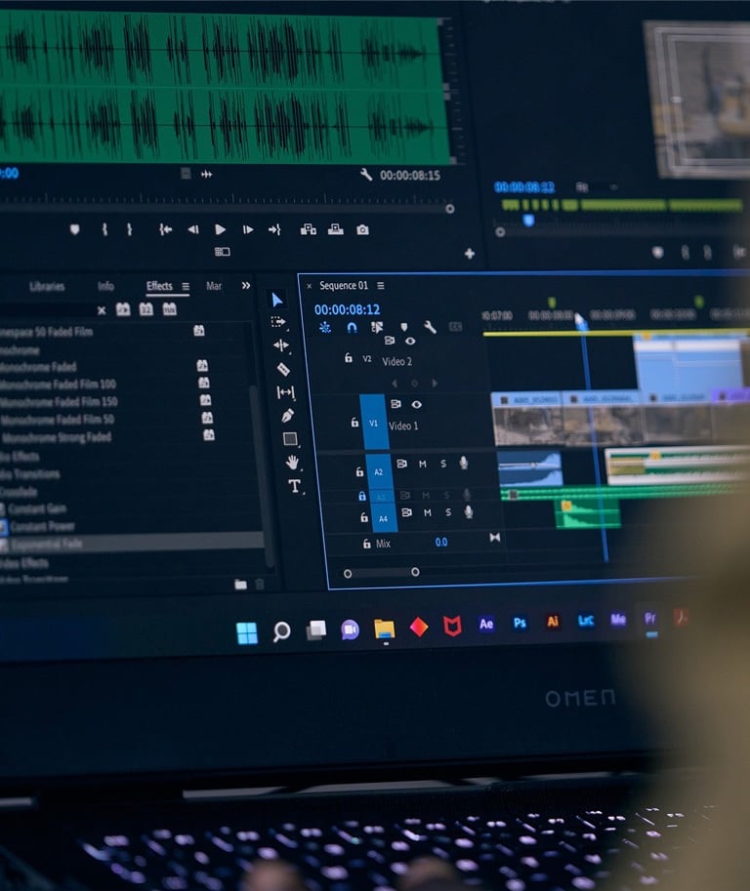750x891 pixels.
Task: Toggle snap magnet in timeline
Action: [352, 327]
